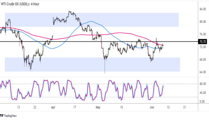Click the 40.00 stochastic scale label
The width and height of the screenshot is (209, 120).
click(203, 93)
